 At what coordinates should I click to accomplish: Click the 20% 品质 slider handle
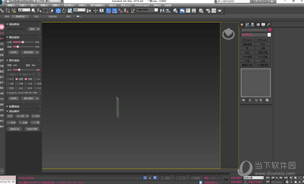[x=18, y=47]
